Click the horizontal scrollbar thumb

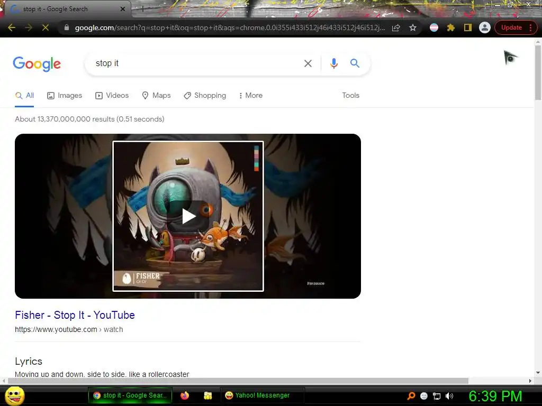[x=238, y=381]
